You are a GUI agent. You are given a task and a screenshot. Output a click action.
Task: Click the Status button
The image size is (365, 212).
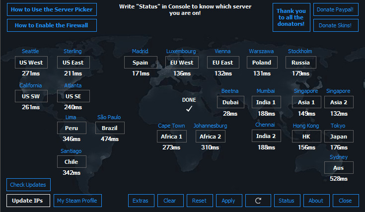click(287, 201)
